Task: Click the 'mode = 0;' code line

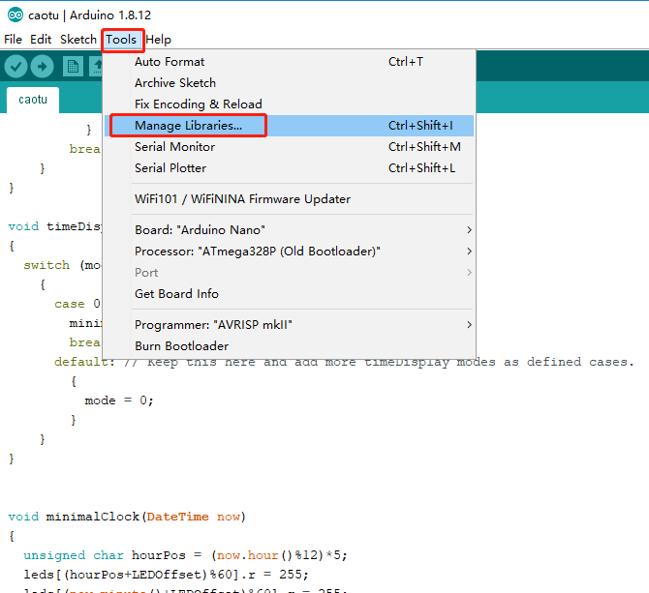Action: pyautogui.click(x=119, y=400)
